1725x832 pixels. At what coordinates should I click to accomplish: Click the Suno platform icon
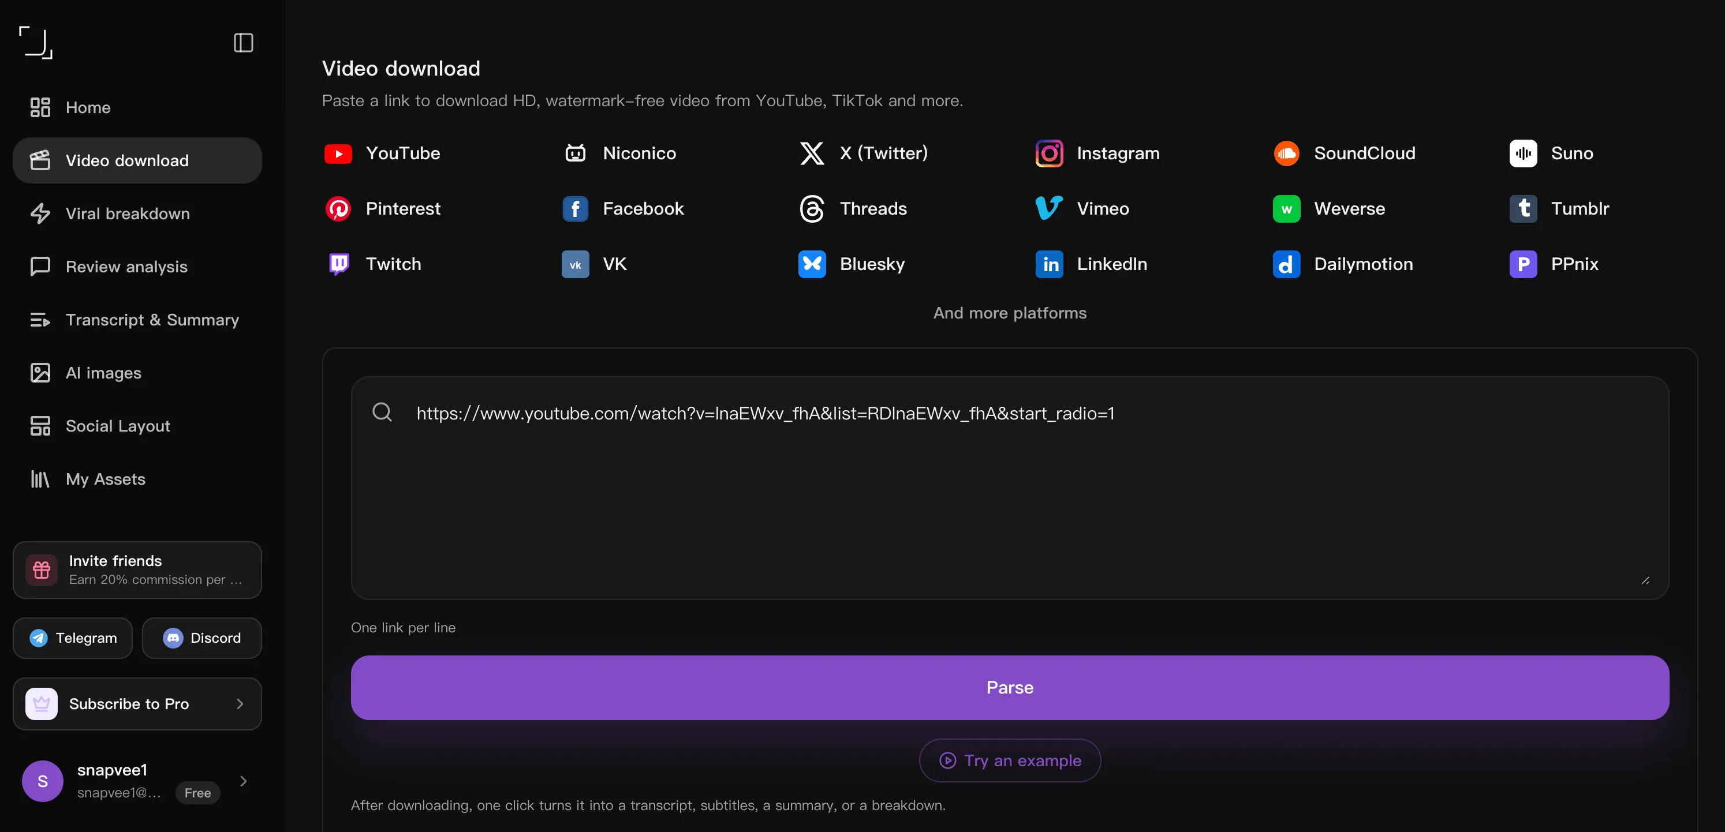pyautogui.click(x=1523, y=153)
